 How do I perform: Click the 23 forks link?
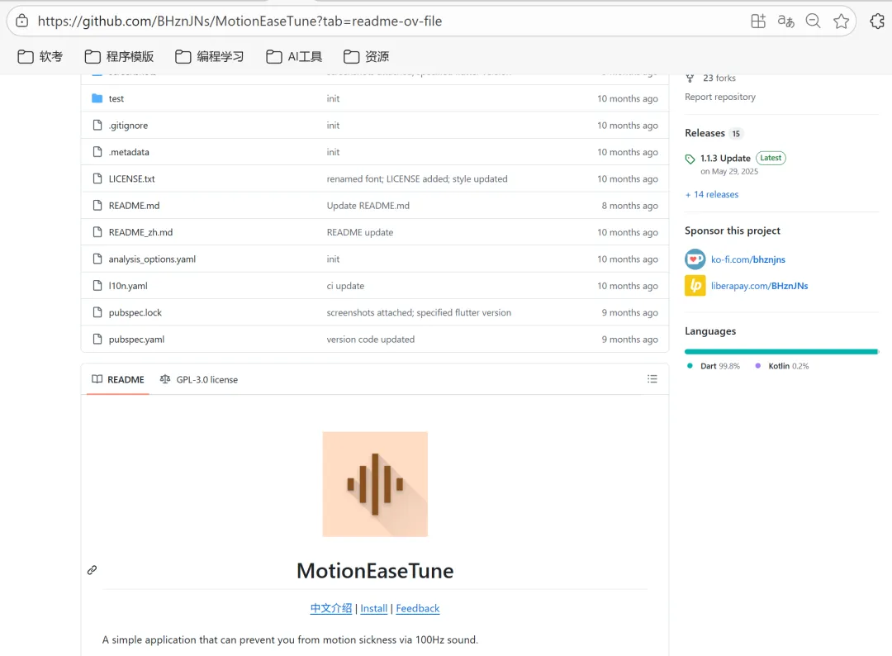pyautogui.click(x=719, y=78)
